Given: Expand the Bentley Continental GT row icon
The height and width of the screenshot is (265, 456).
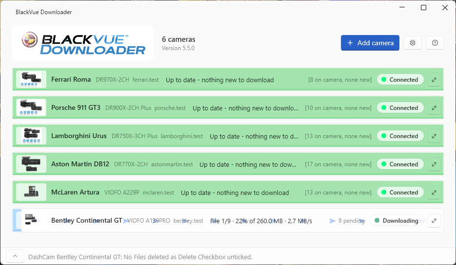Looking at the screenshot, I should (x=434, y=221).
